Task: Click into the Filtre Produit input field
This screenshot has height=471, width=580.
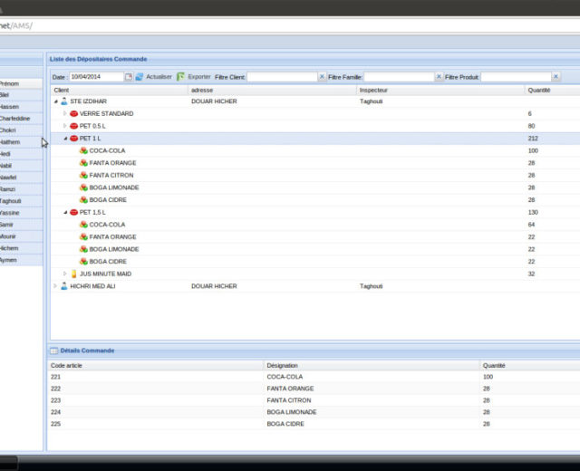Action: tap(515, 77)
